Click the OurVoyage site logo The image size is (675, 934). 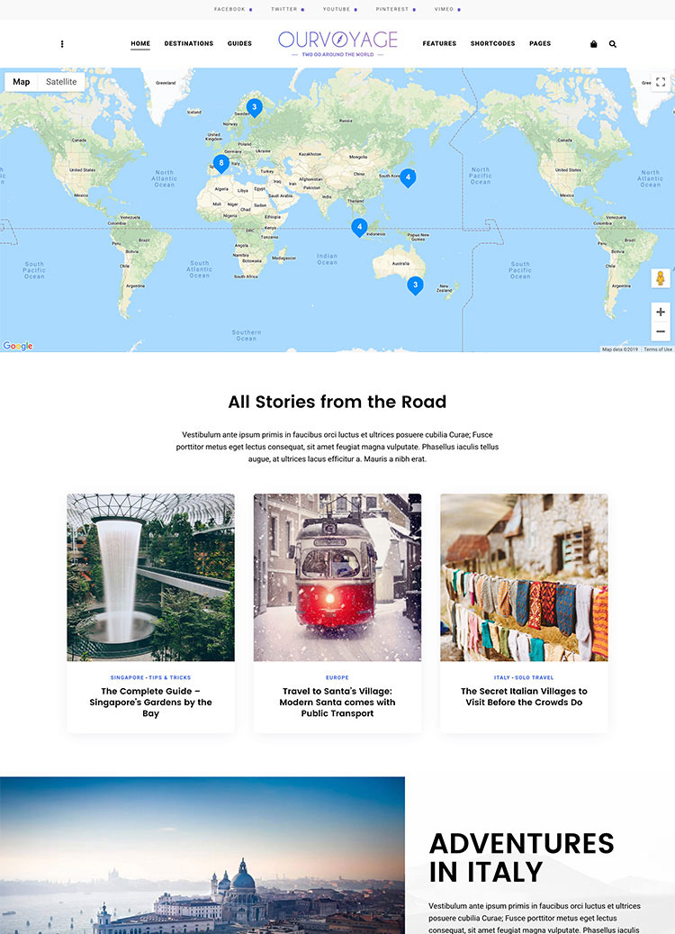tap(337, 41)
